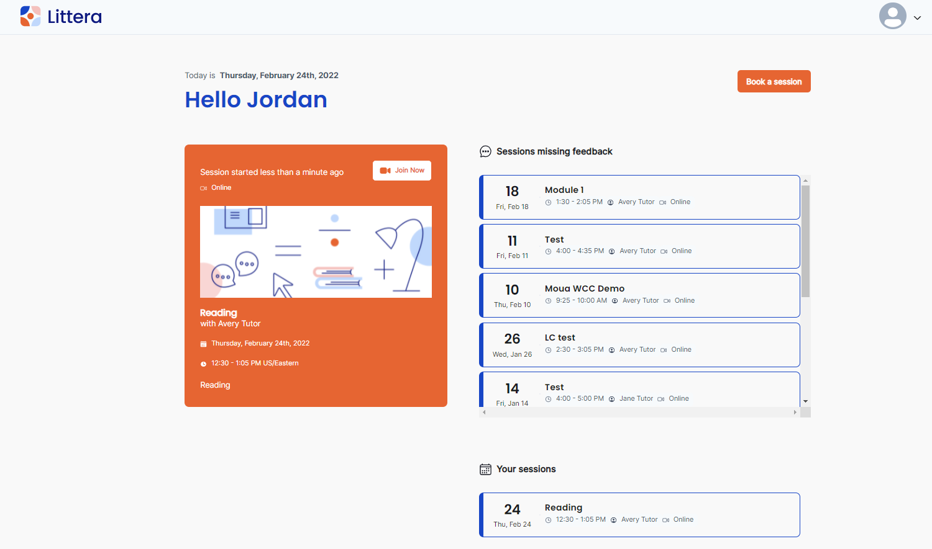Click right arrow of horizontal scrollbar
This screenshot has height=549, width=932.
coord(795,412)
